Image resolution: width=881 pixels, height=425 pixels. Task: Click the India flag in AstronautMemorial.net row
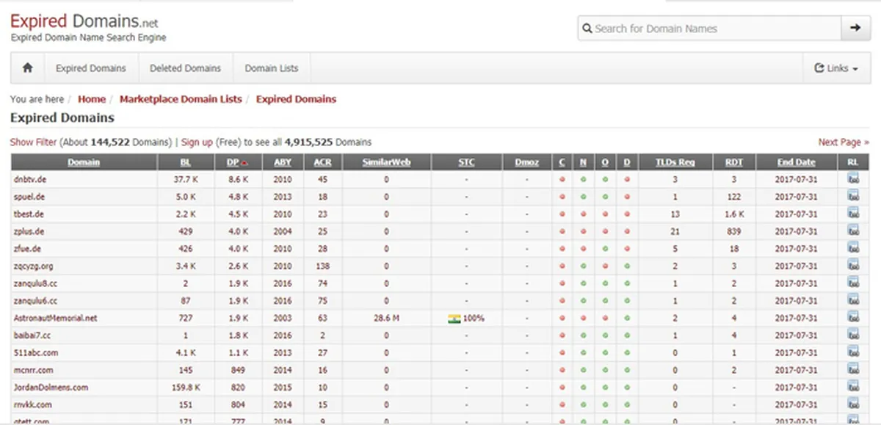coord(454,319)
